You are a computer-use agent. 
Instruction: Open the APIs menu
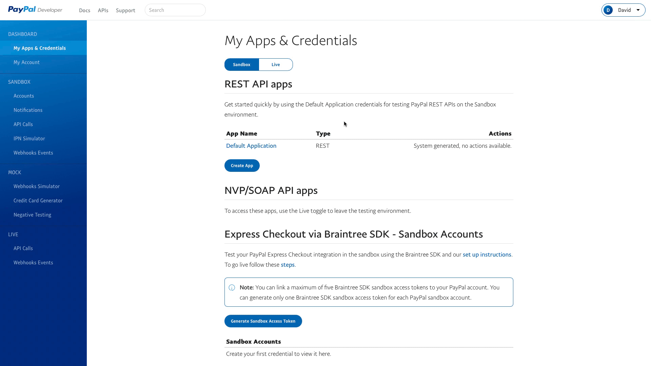103,10
